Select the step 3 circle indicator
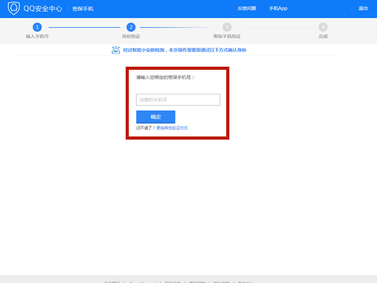This screenshot has height=283, width=377. [227, 27]
